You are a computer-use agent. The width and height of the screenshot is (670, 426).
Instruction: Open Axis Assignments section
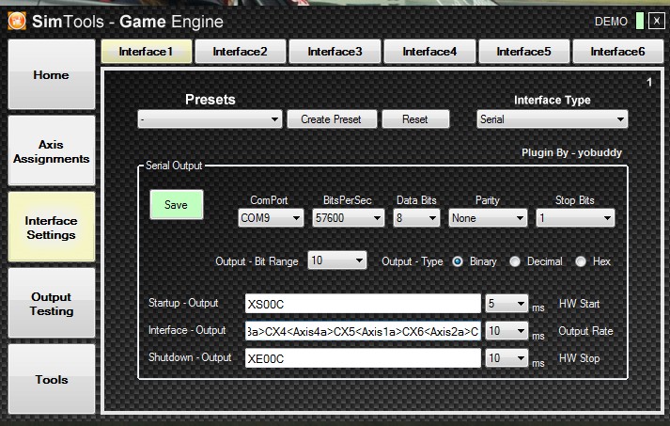[x=52, y=151]
